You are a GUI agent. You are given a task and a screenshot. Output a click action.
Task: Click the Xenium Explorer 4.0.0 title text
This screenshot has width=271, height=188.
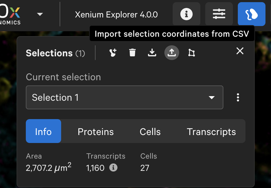tap(116, 14)
